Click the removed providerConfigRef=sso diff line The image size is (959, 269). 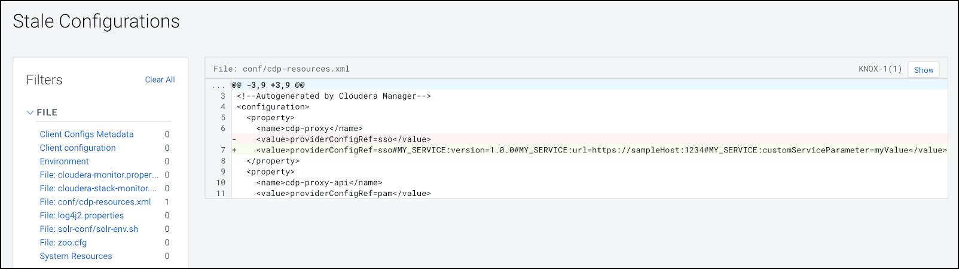(343, 139)
